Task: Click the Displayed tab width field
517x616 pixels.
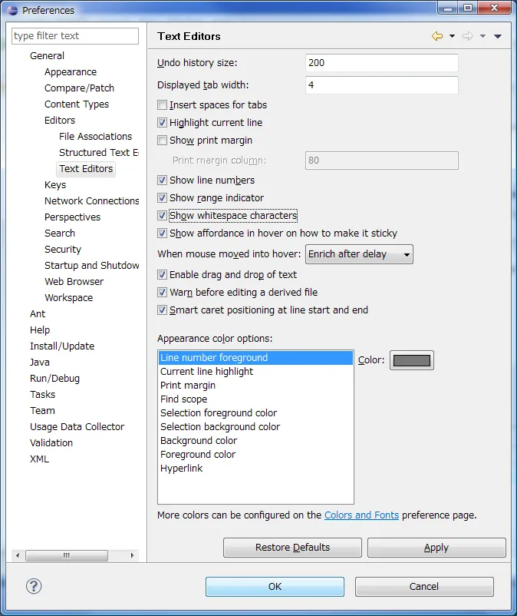Action: coord(381,85)
